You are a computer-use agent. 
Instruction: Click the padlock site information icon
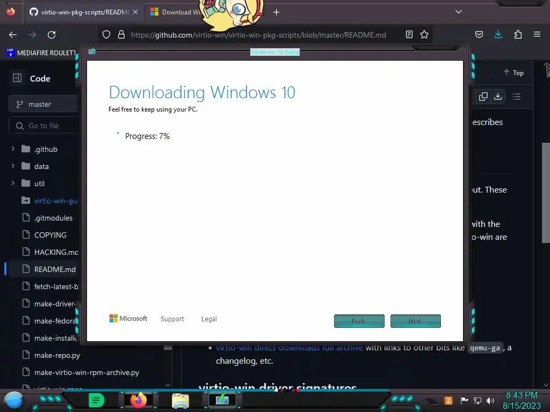click(121, 34)
